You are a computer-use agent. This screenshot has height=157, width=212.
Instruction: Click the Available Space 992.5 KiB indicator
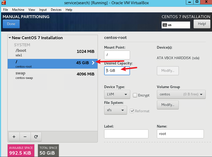point(21,150)
